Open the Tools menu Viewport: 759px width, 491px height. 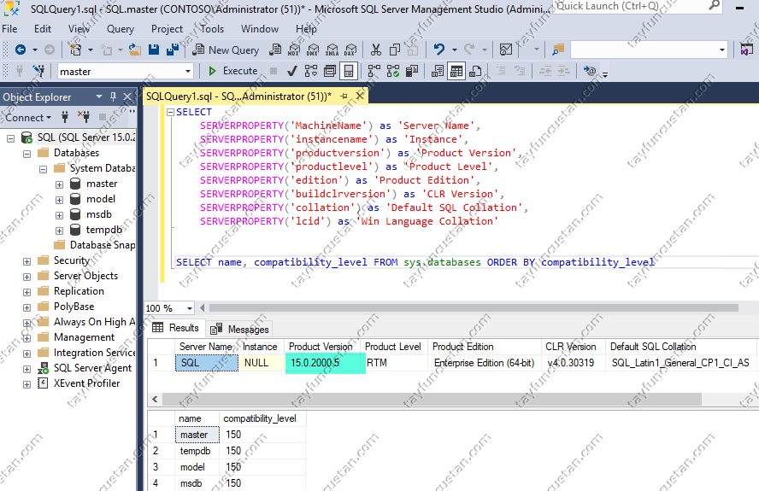[213, 29]
